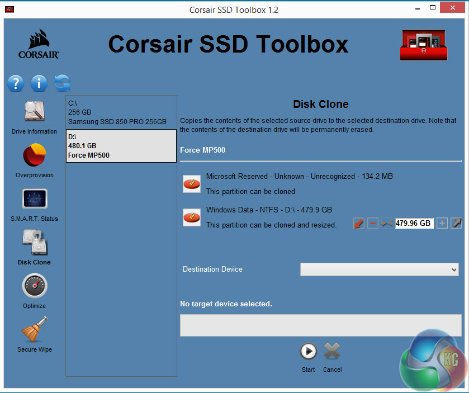Screen dimensions: 469x393
Task: Refresh drive list with refresh icon
Action: (x=63, y=84)
